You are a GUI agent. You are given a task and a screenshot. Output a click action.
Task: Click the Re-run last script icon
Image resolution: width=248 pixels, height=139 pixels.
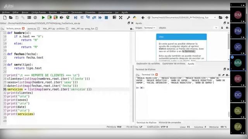(68, 17)
